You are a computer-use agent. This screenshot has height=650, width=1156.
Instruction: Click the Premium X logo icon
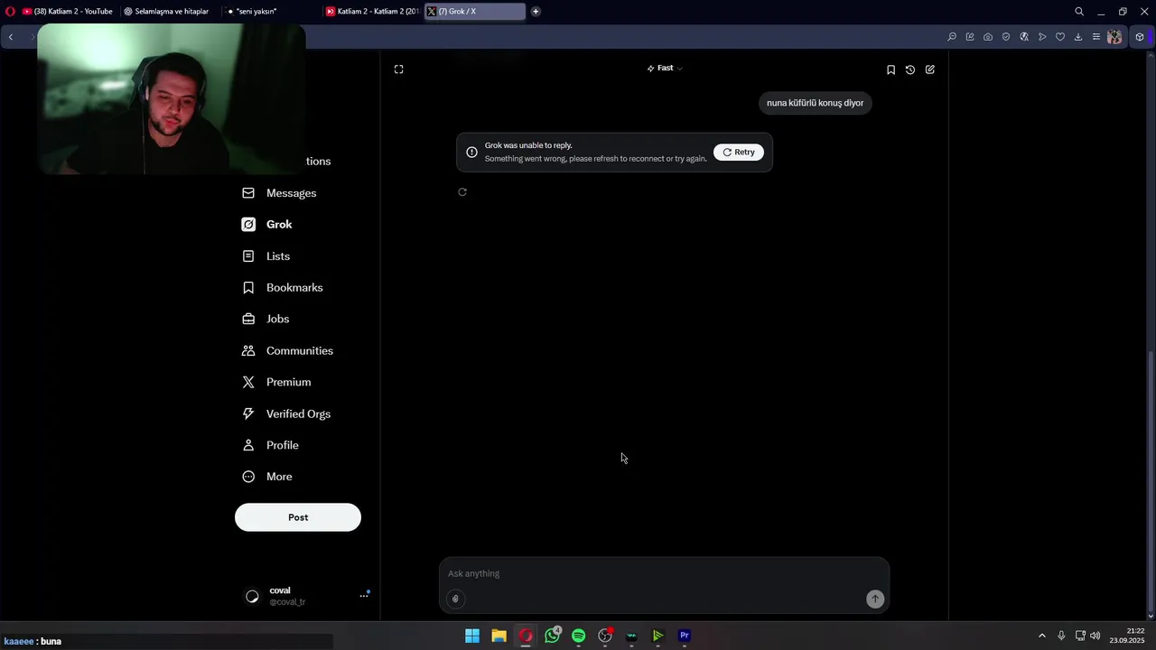[248, 382]
